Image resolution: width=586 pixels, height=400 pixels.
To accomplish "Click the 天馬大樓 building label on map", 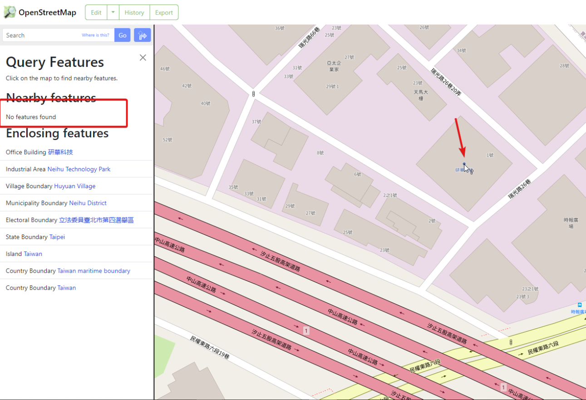I will [x=421, y=95].
